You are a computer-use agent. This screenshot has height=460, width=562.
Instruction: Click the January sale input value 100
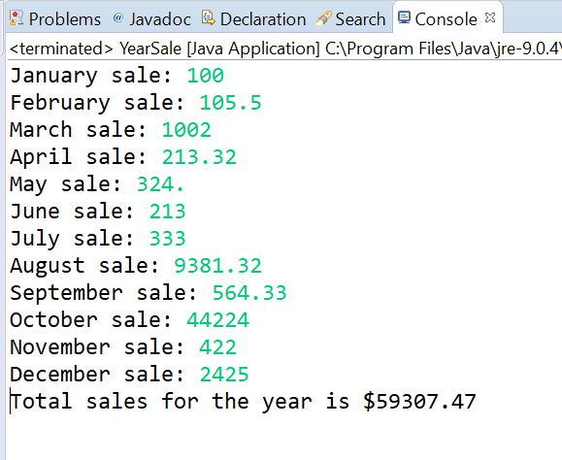tap(206, 76)
